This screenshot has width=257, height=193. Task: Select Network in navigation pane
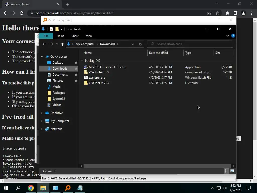56,129
